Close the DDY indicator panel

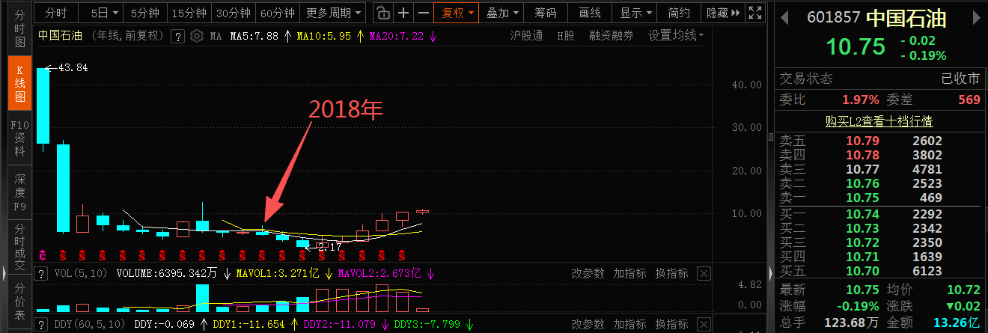point(704,325)
